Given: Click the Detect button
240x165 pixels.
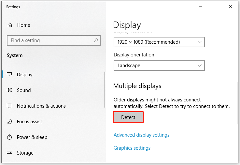Looking at the screenshot, I should click(128, 117).
